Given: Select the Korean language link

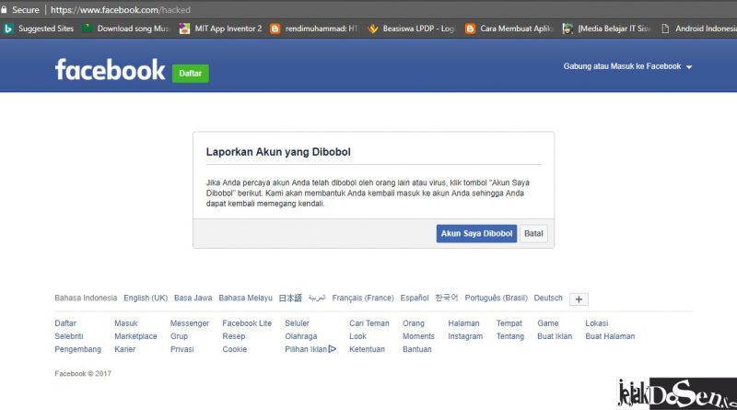Looking at the screenshot, I should tap(447, 299).
